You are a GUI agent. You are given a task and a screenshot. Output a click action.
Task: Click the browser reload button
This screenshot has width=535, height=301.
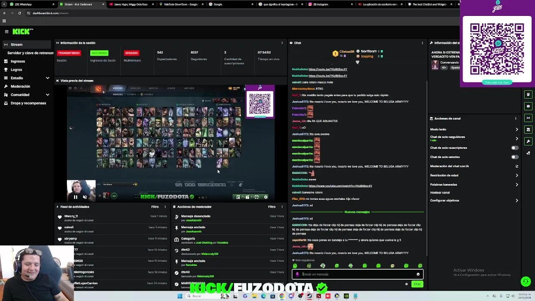coord(19,13)
